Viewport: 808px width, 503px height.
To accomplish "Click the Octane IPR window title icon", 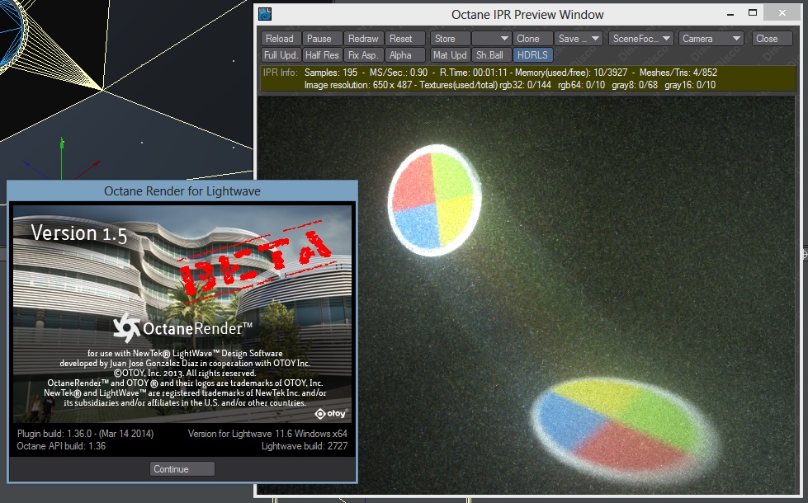I will tap(265, 14).
